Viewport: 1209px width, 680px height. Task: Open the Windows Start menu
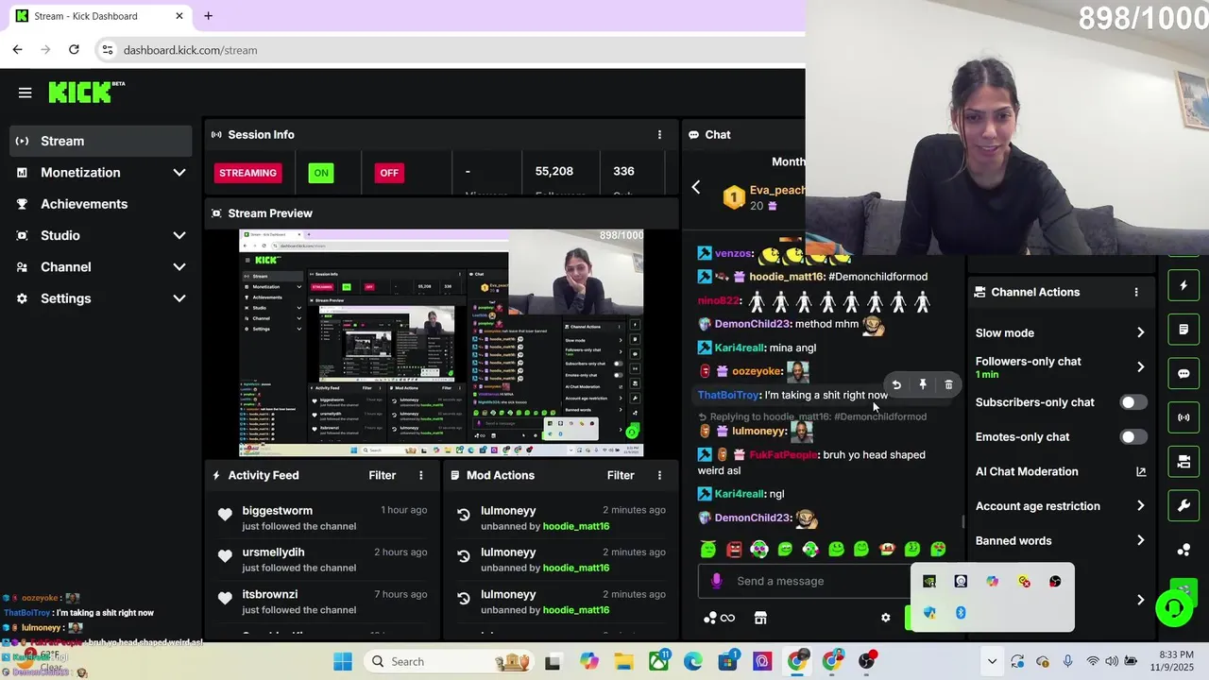pos(343,661)
